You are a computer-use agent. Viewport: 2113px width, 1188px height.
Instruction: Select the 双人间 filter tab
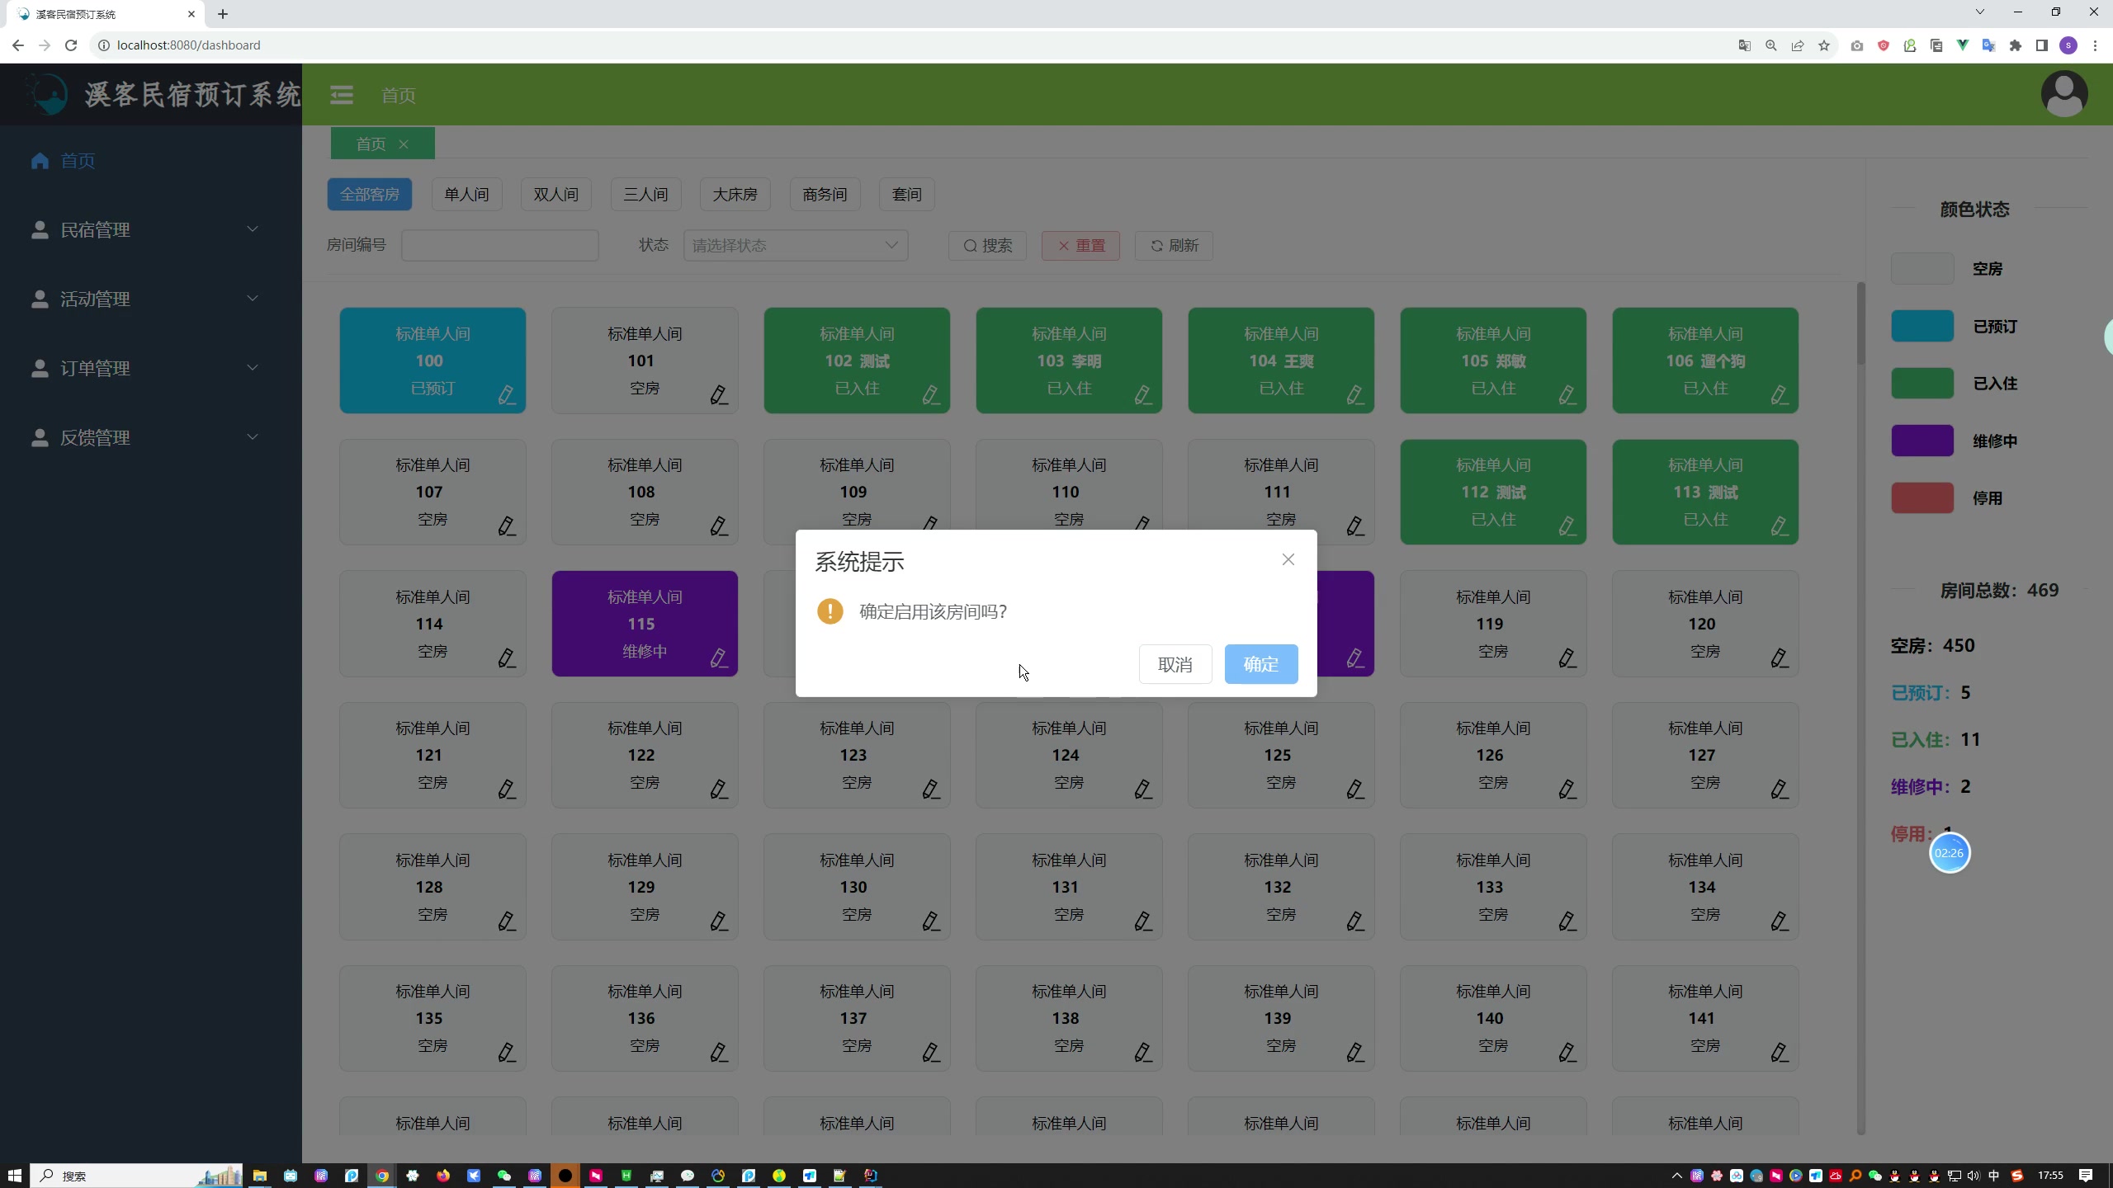(x=555, y=195)
